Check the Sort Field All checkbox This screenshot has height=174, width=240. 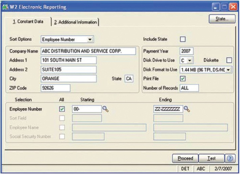point(62,118)
